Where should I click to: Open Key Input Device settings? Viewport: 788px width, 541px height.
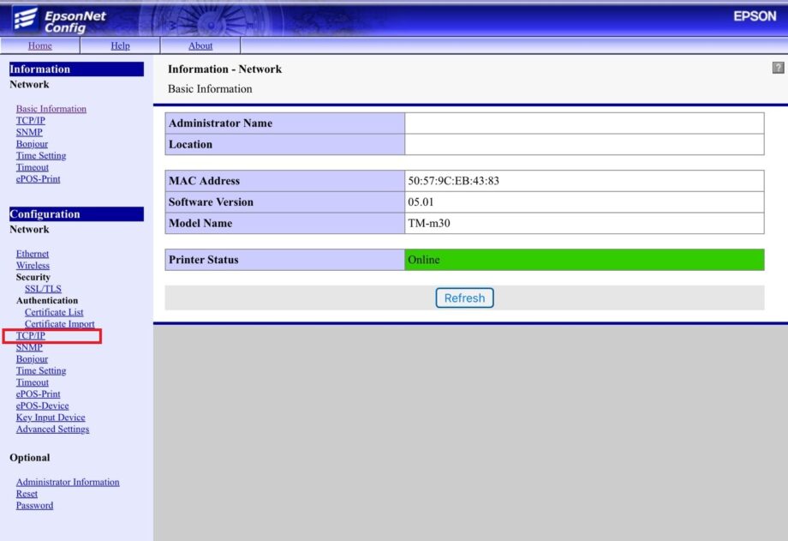point(51,418)
